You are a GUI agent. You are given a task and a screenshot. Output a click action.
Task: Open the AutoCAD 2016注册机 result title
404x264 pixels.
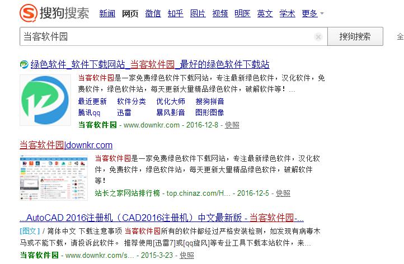coord(162,218)
